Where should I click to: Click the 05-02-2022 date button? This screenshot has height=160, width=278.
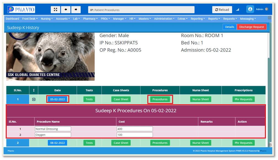[x=57, y=99]
